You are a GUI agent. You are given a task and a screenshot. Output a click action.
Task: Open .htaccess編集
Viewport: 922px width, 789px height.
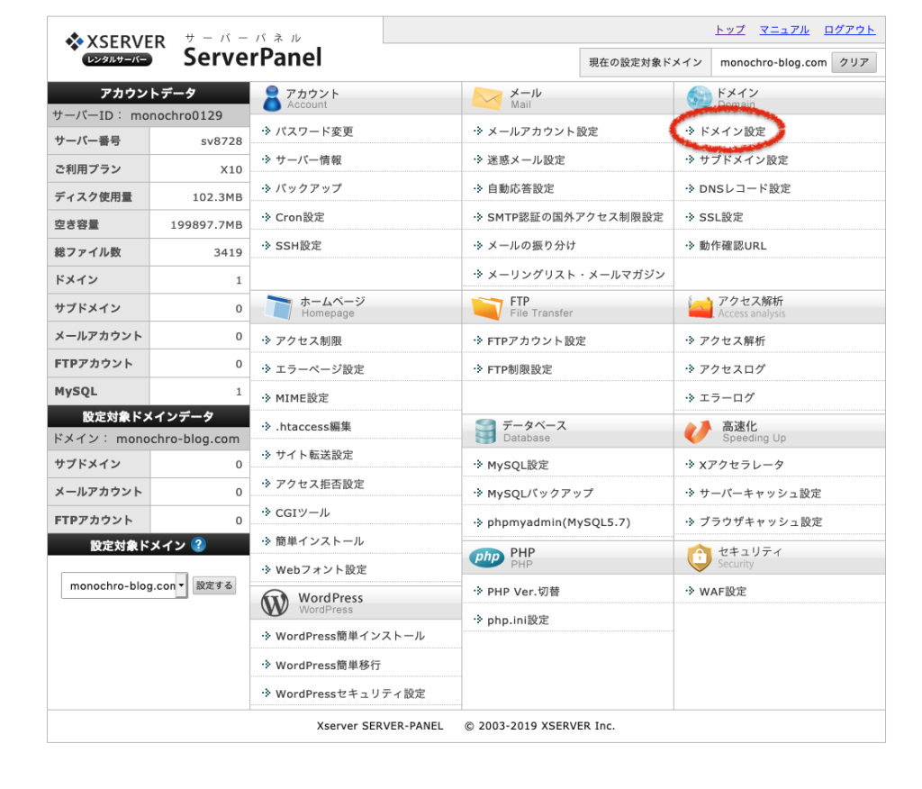[x=313, y=427]
